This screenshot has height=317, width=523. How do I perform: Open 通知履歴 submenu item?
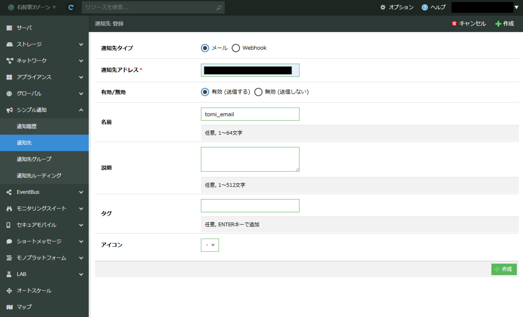[44, 126]
